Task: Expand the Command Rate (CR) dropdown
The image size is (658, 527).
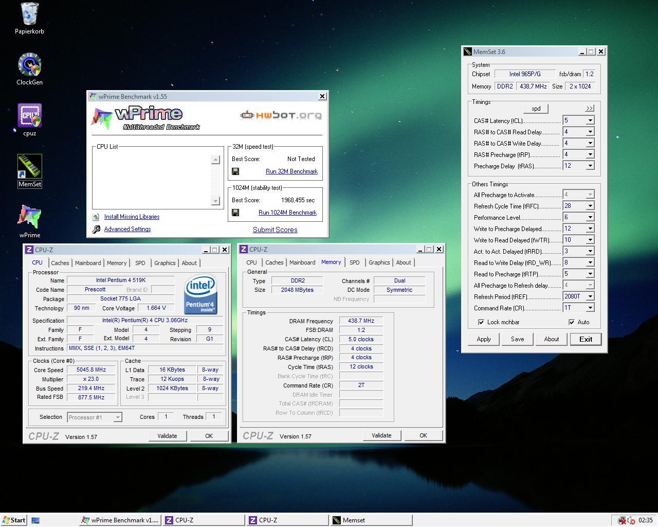Action: coord(590,308)
